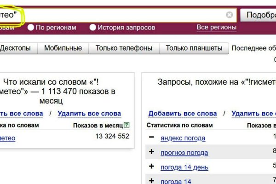Remove яндекс погода using the minus icon
276x184 pixels.
coord(151,138)
